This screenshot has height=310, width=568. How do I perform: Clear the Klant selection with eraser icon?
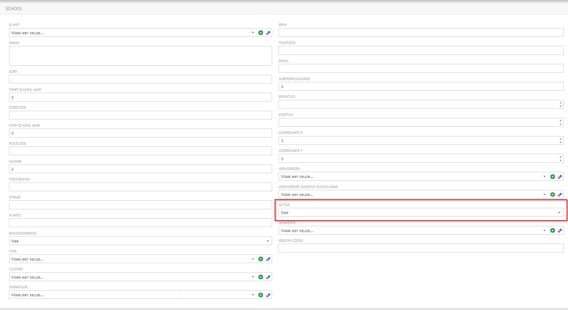pos(268,33)
